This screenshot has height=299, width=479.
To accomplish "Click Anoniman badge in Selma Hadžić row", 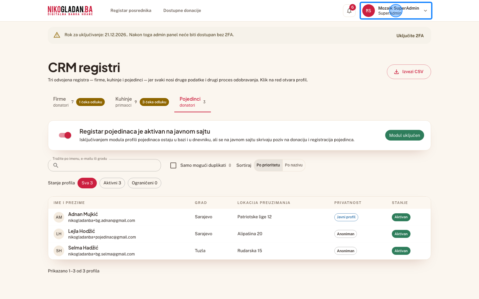I will (x=346, y=251).
